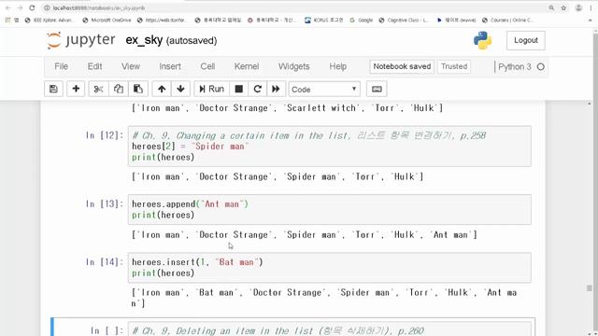Interrupt the kernel with the stop icon
The width and height of the screenshot is (598, 336).
pyautogui.click(x=239, y=90)
